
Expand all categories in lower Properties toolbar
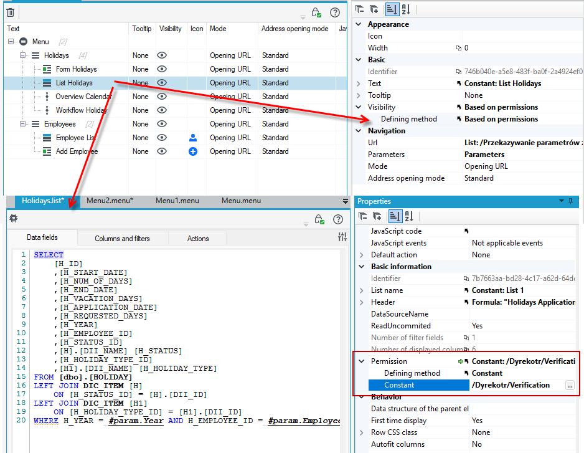pyautogui.click(x=377, y=216)
